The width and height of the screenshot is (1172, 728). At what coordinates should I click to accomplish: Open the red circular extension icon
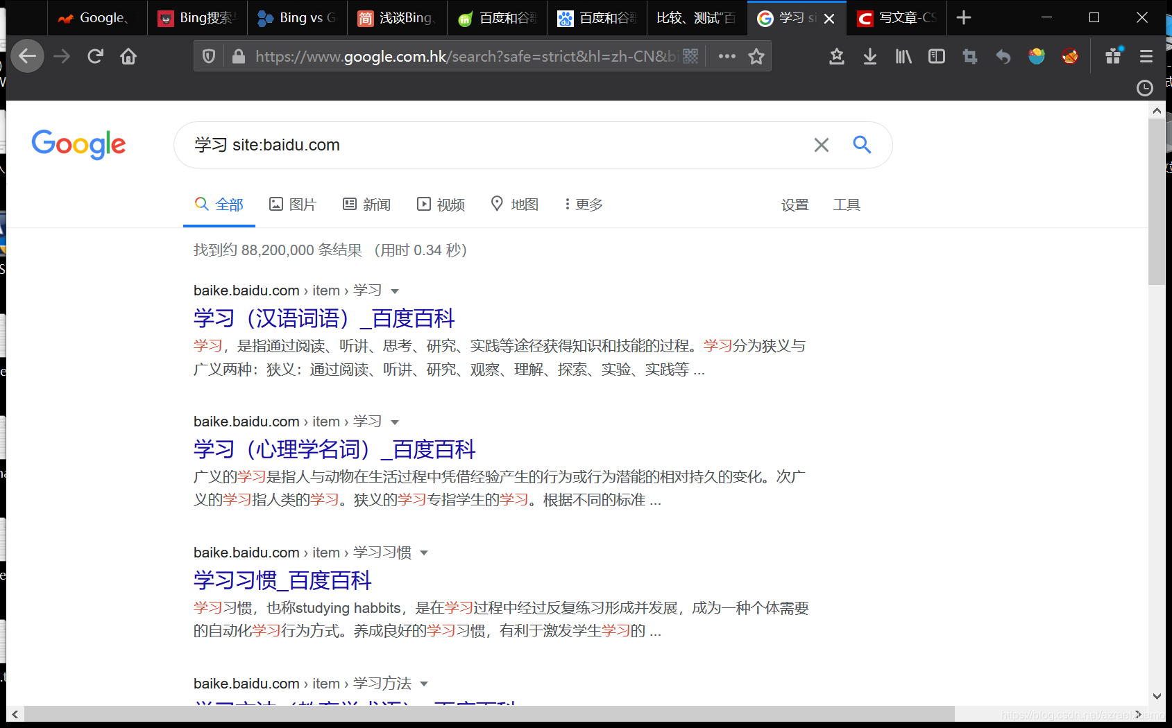click(x=1070, y=56)
